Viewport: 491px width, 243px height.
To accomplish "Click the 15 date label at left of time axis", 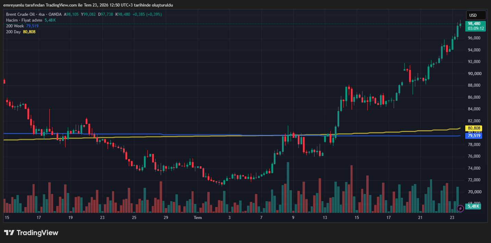I will tap(7, 218).
